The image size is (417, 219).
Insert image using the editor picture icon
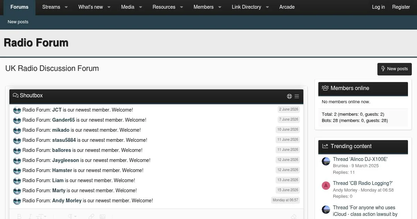coord(103,217)
